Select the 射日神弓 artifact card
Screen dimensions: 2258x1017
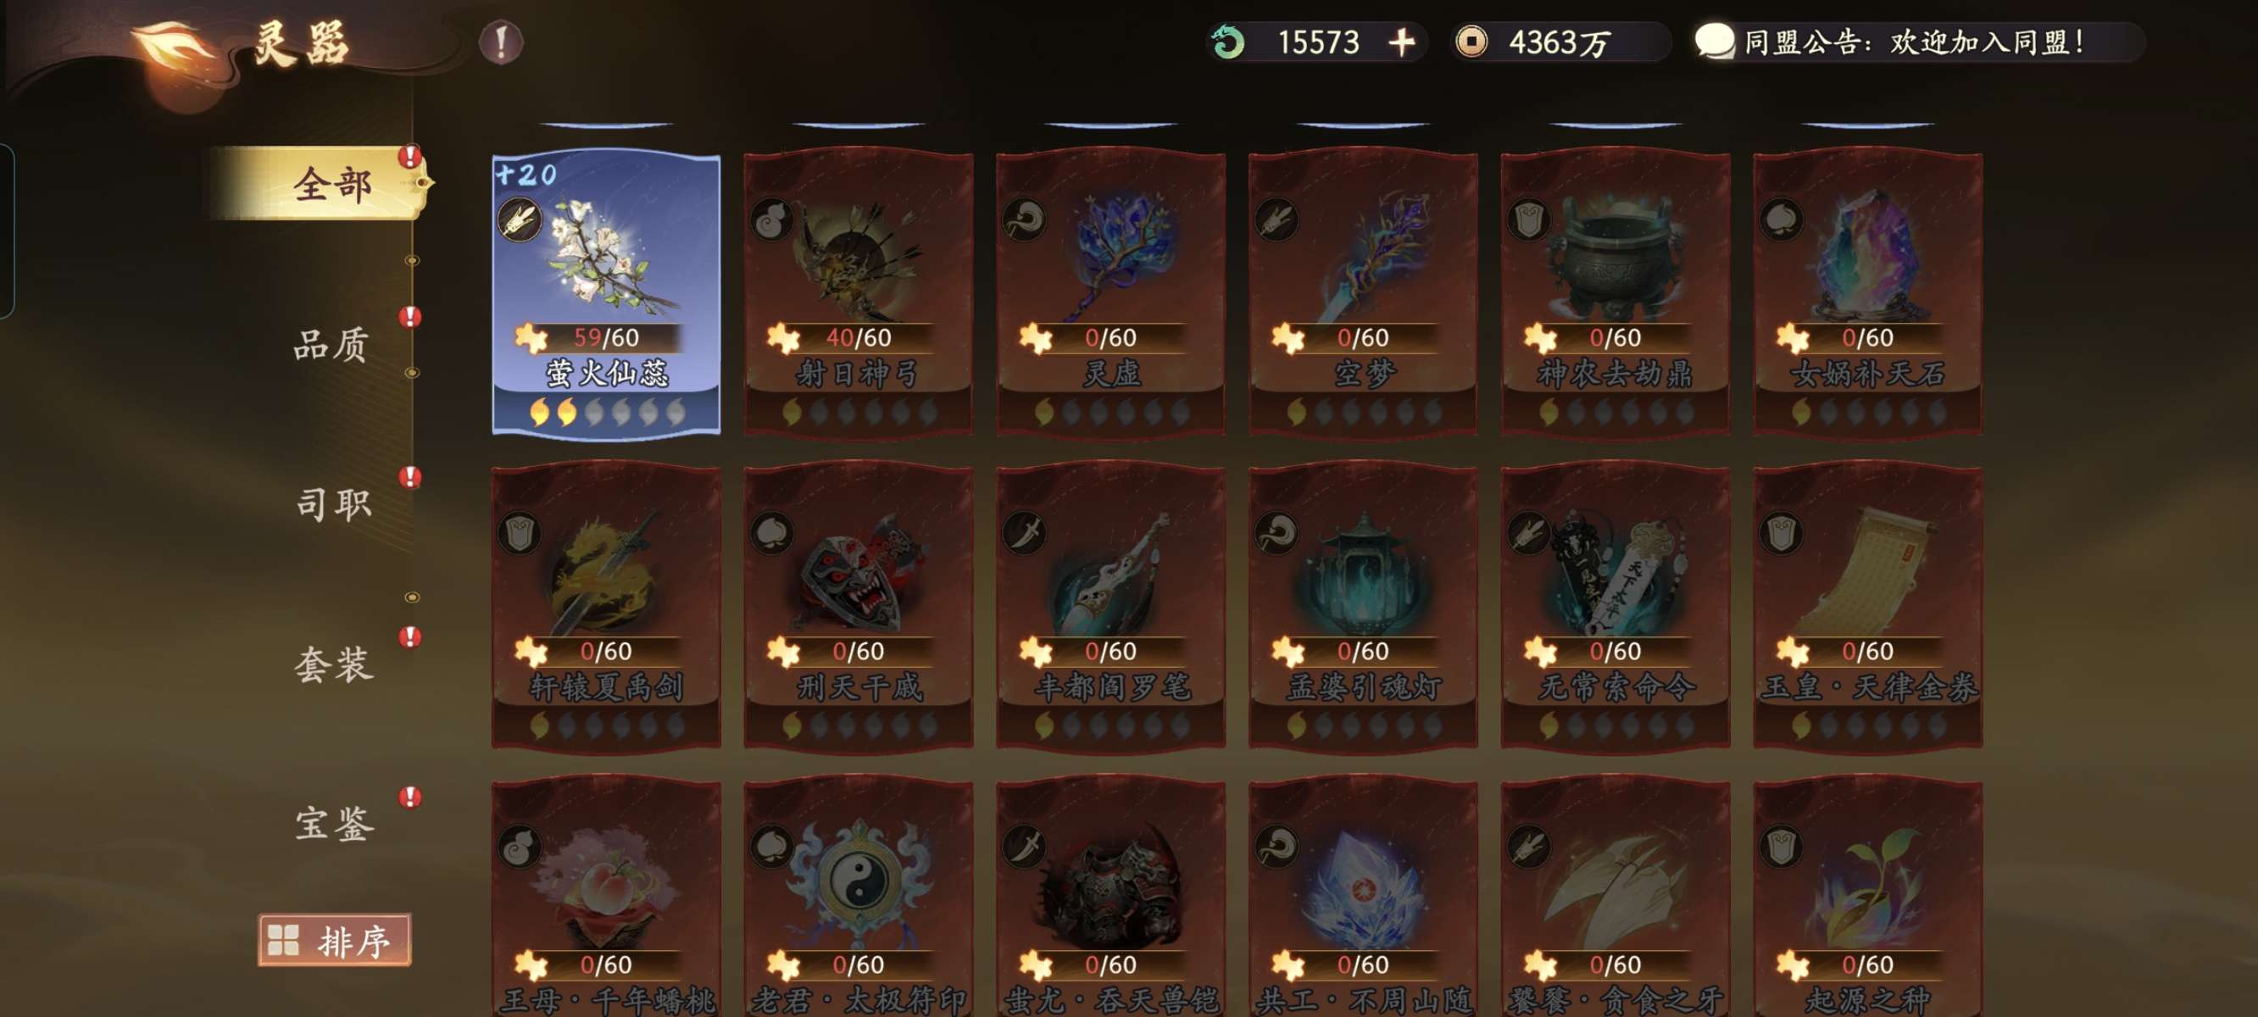point(858,294)
